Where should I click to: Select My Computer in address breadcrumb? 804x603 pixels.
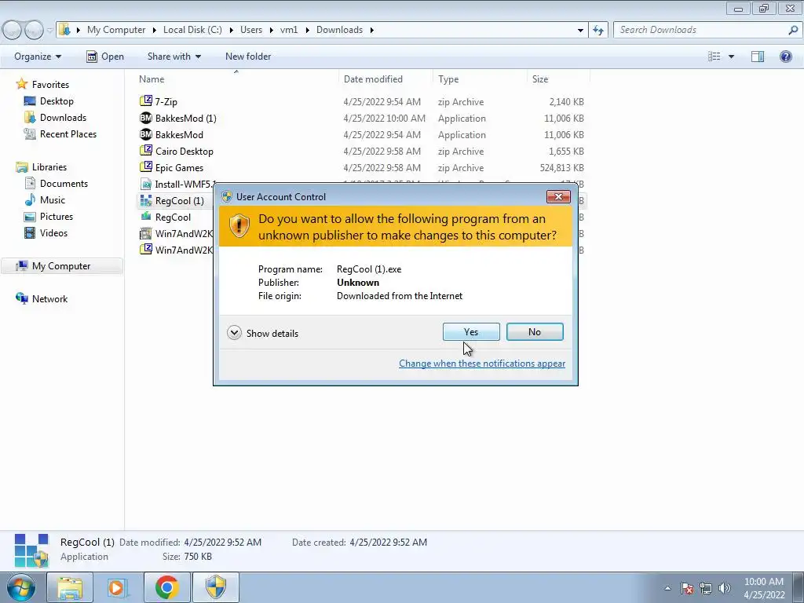116,30
